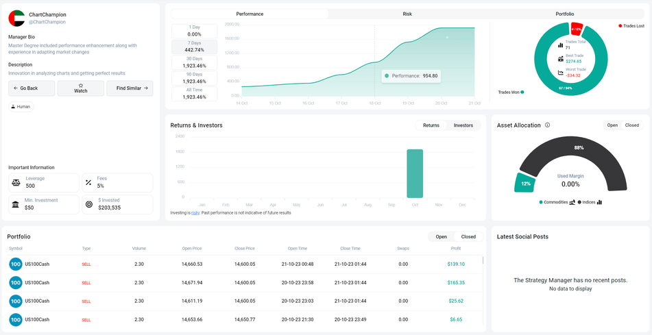The image size is (652, 335).
Task: Open the Portfolio tab in top panel
Action: pyautogui.click(x=565, y=14)
